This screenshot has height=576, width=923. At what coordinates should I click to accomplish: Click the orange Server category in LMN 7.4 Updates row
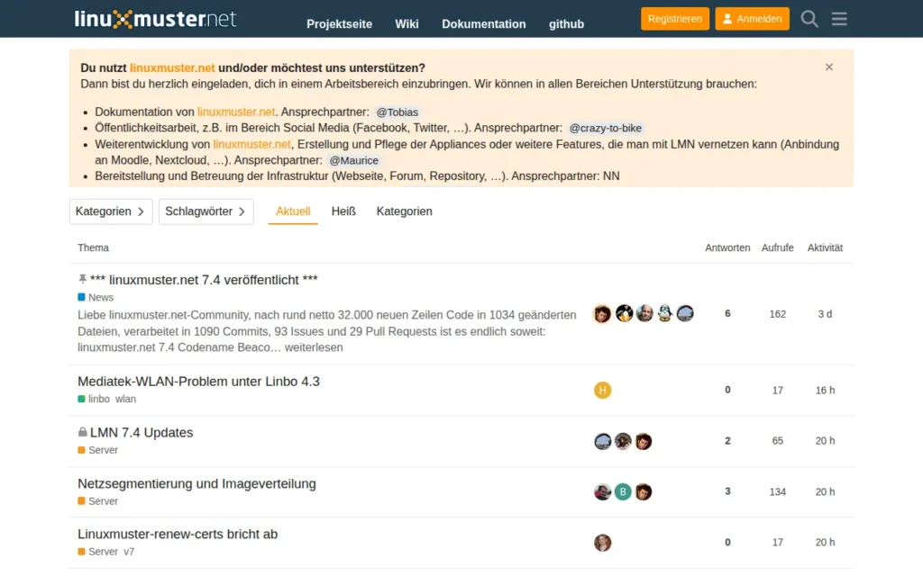(97, 450)
